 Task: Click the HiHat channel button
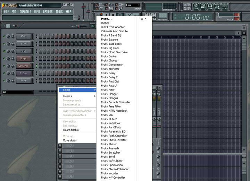pyautogui.click(x=24, y=51)
